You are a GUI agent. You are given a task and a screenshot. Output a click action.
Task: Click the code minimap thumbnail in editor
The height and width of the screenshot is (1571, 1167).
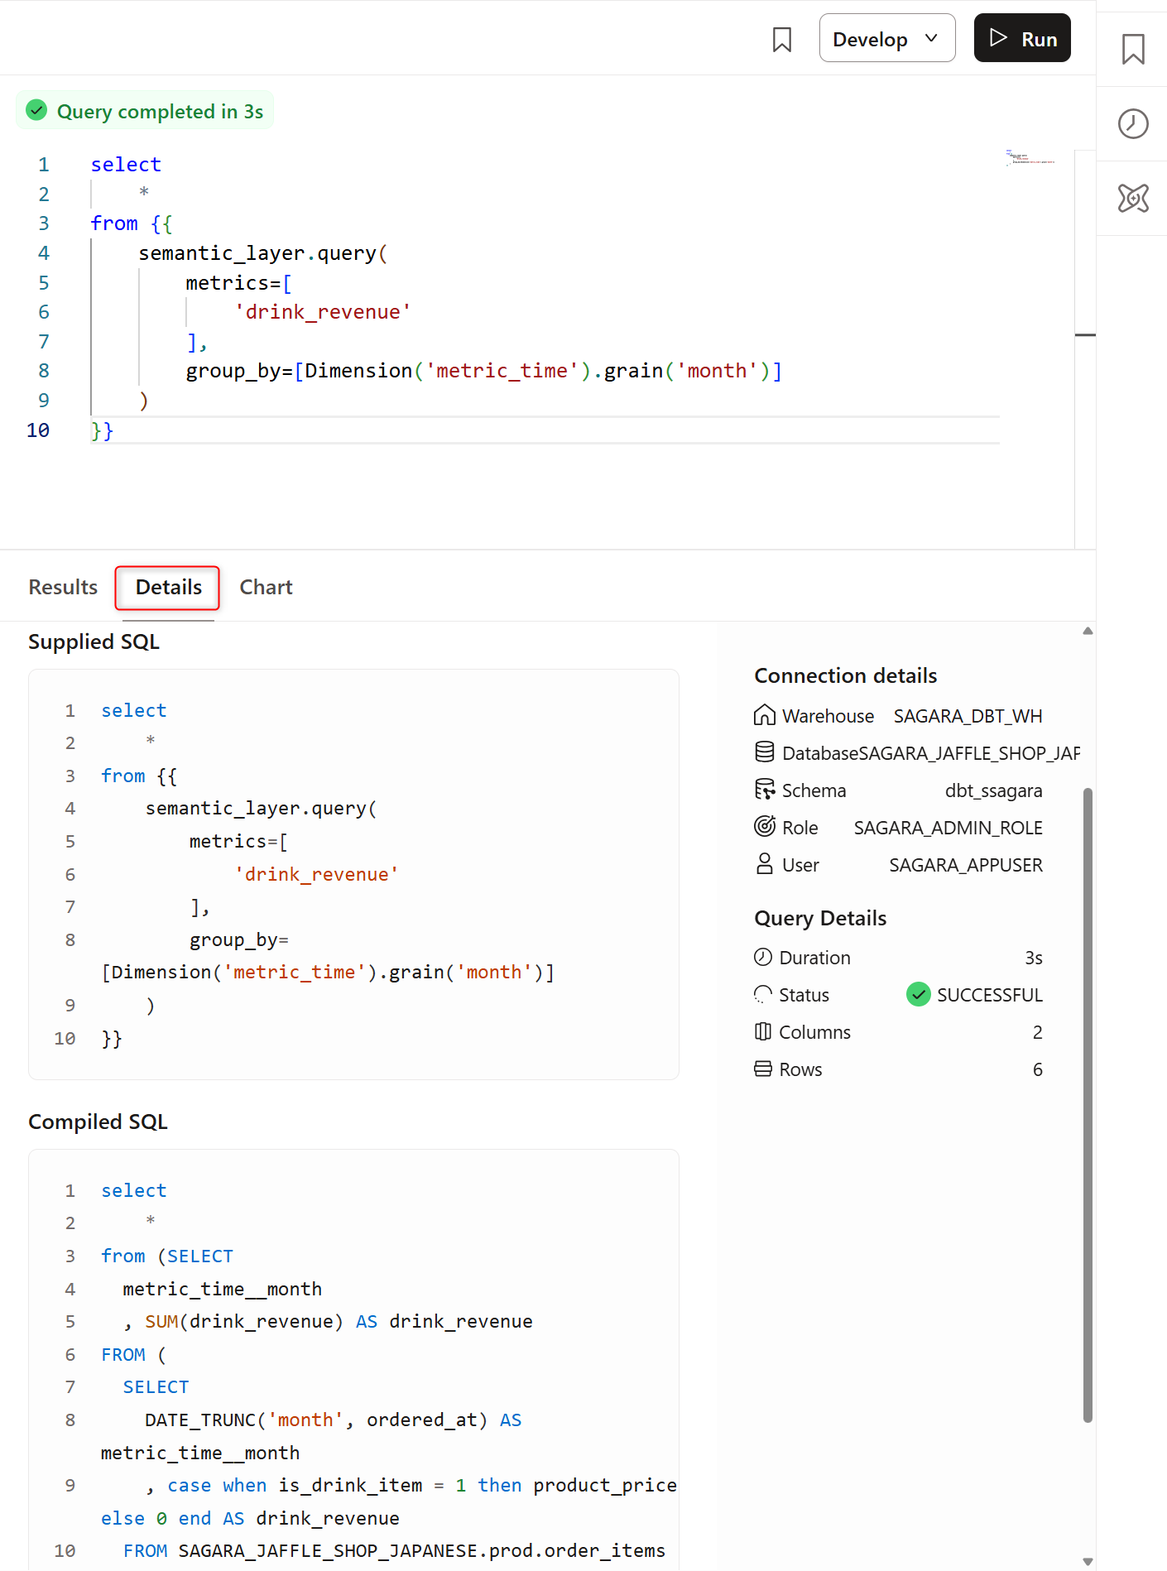coord(1030,157)
